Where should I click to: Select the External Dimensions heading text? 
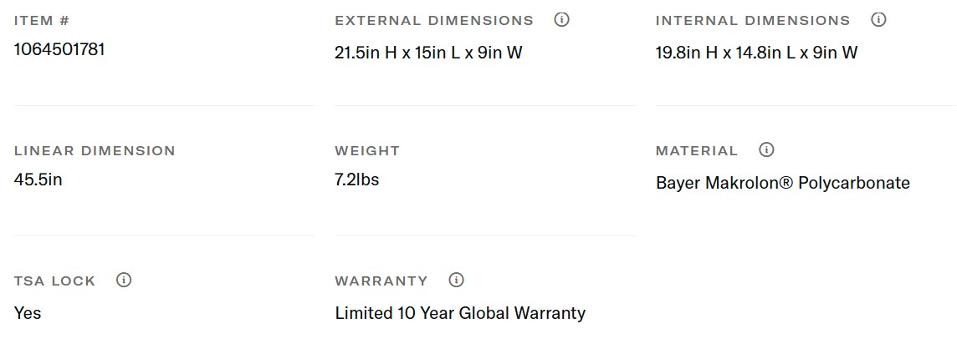pyautogui.click(x=433, y=21)
